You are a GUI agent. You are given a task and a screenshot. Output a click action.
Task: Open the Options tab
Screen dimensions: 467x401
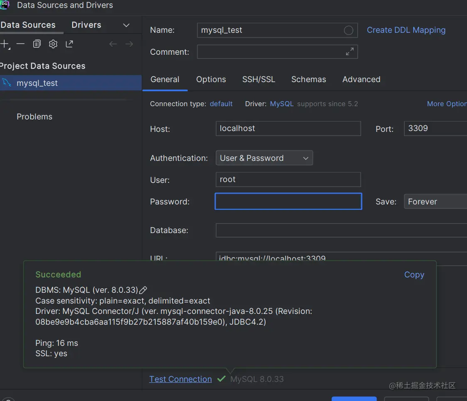(x=211, y=79)
